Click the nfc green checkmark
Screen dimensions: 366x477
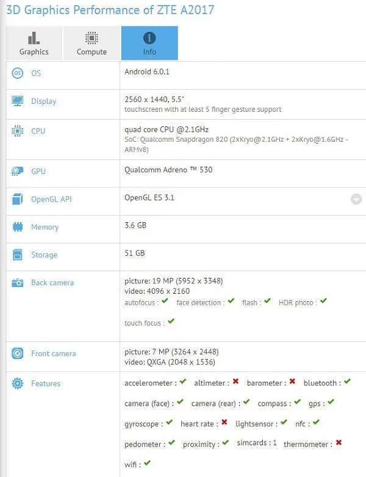[316, 423]
